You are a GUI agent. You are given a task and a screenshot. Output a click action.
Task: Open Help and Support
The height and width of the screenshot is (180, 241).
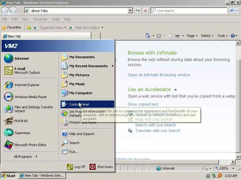coord(87,134)
